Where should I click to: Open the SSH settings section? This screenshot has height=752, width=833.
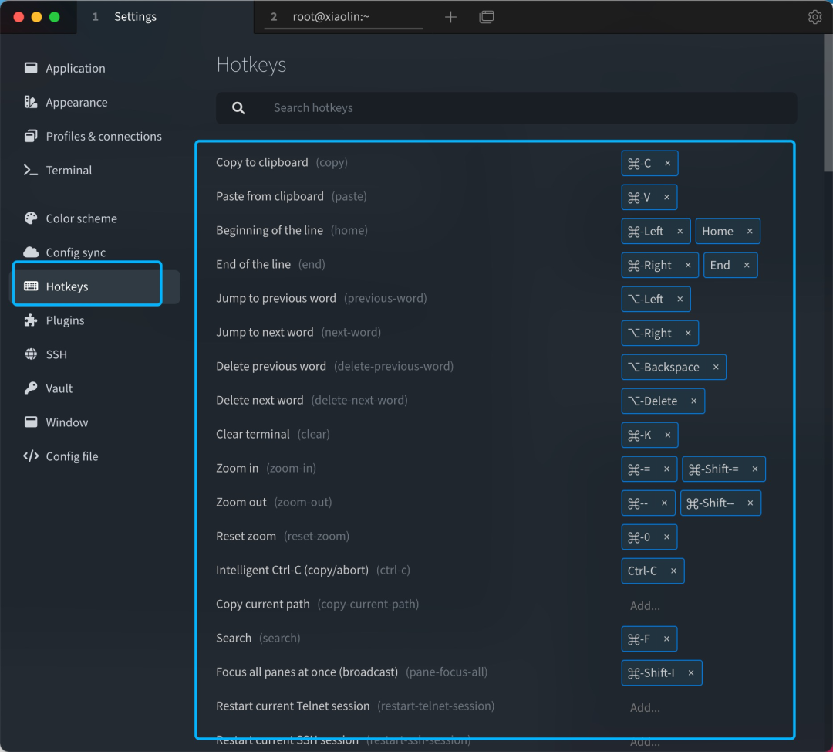coord(96,354)
